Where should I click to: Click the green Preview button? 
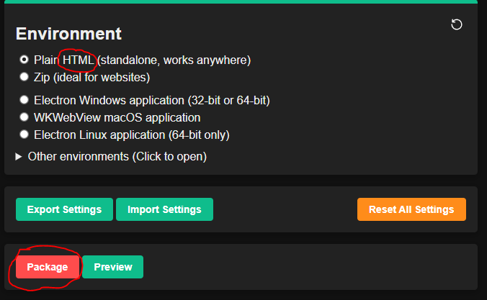pos(113,267)
